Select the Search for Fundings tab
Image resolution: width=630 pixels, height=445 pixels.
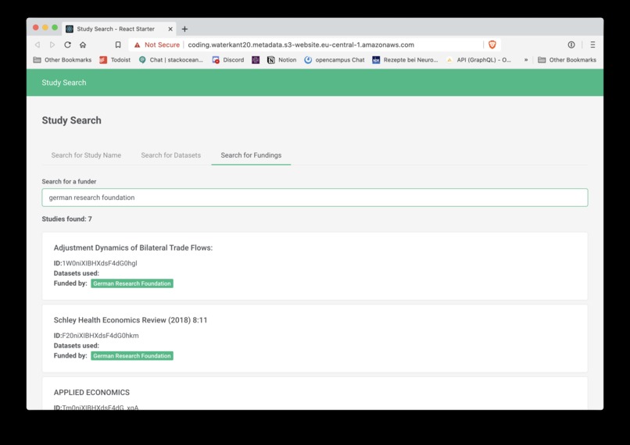point(251,155)
